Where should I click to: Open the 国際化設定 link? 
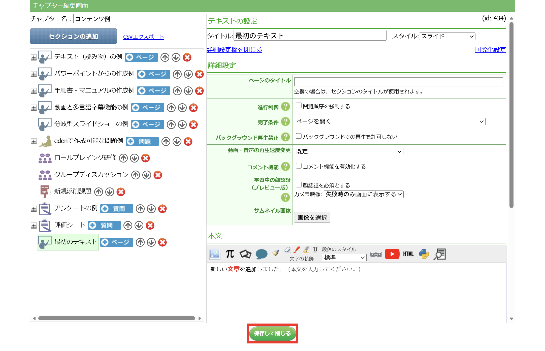point(490,50)
